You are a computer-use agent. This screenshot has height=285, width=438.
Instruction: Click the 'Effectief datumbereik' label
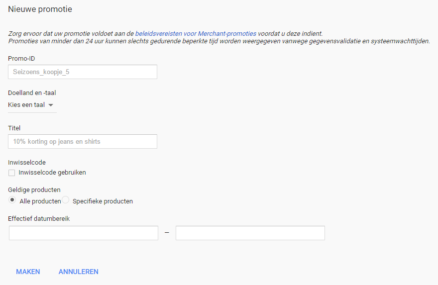pos(39,218)
